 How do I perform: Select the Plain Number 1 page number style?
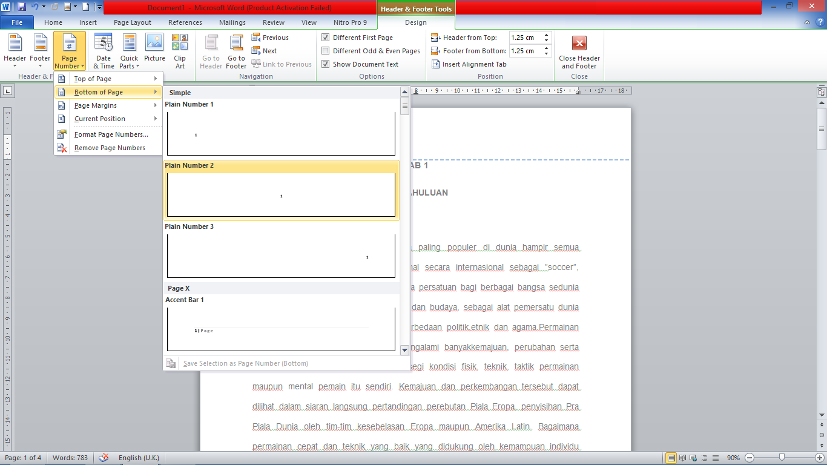click(282, 128)
